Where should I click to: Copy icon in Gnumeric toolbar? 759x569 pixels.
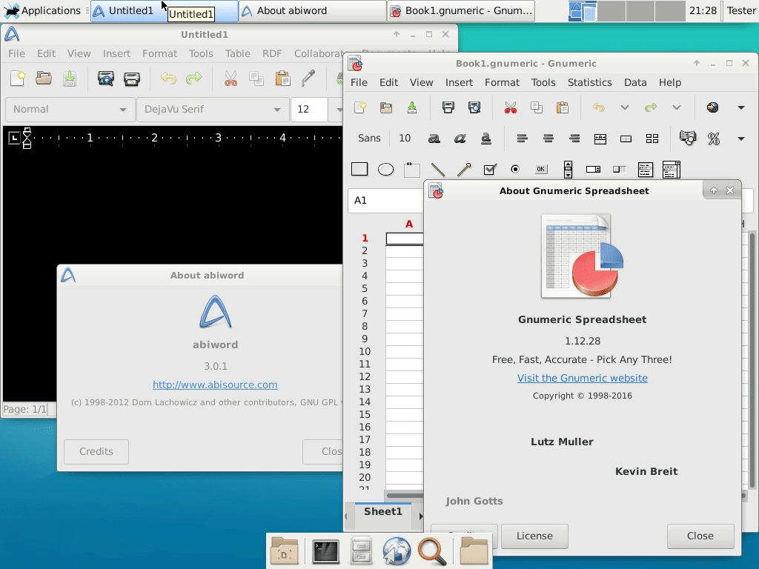click(x=537, y=107)
